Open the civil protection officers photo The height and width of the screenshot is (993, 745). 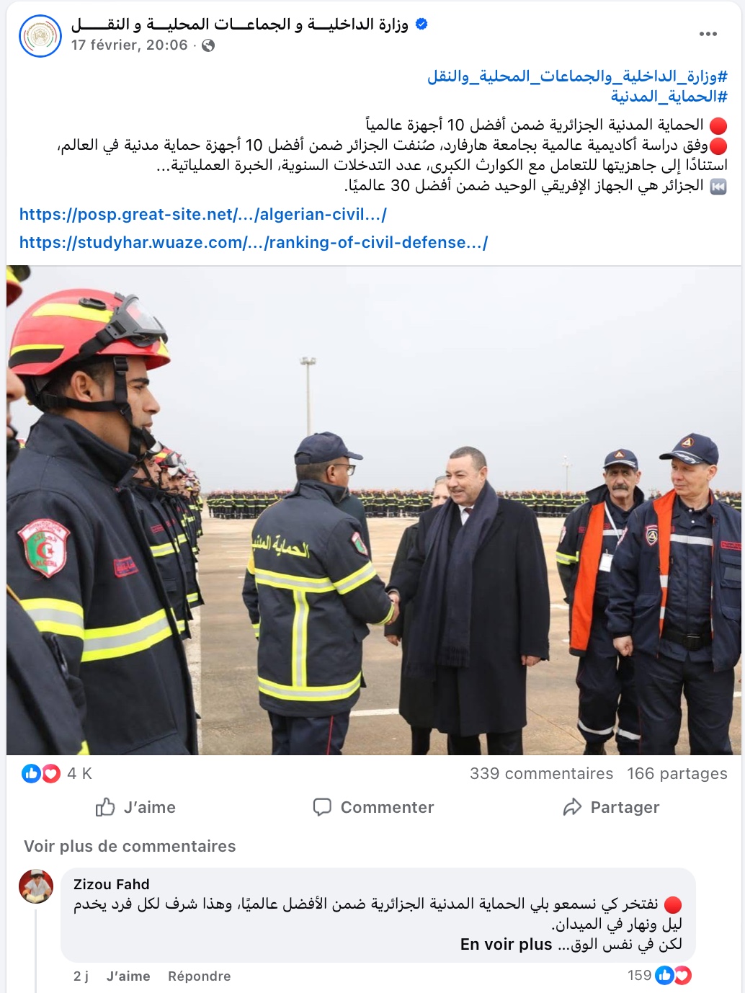(374, 510)
